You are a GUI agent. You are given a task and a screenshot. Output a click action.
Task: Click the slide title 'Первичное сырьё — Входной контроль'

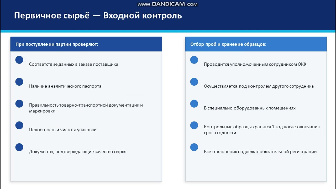click(98, 15)
